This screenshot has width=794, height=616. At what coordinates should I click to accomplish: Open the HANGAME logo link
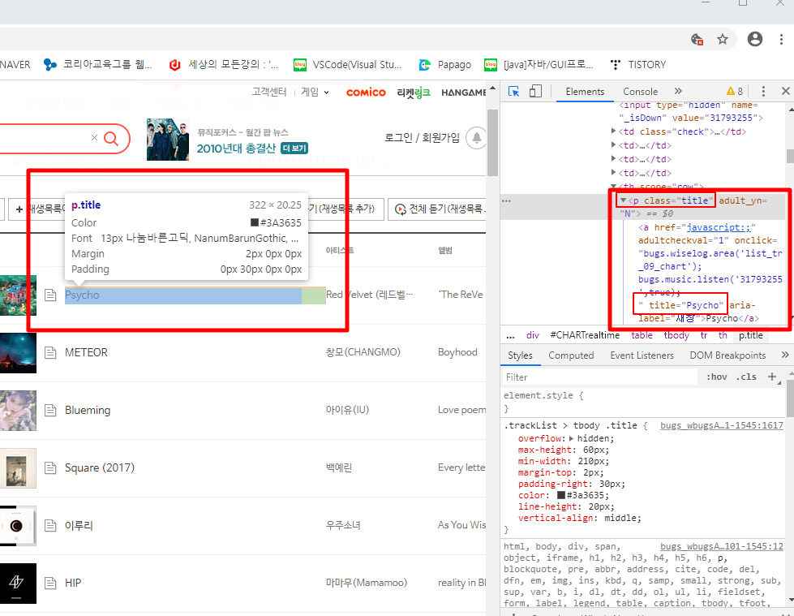tap(463, 93)
